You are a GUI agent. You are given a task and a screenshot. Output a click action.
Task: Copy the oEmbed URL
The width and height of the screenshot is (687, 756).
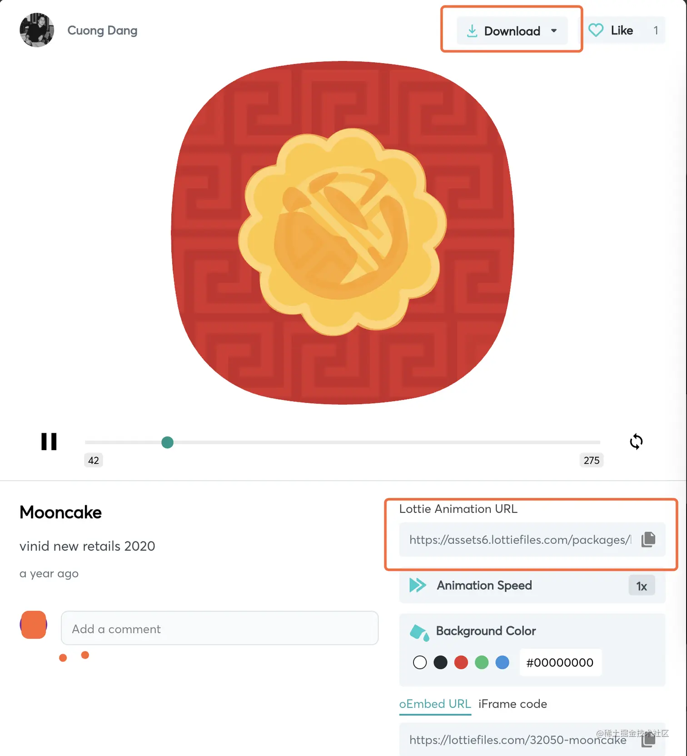coord(648,740)
